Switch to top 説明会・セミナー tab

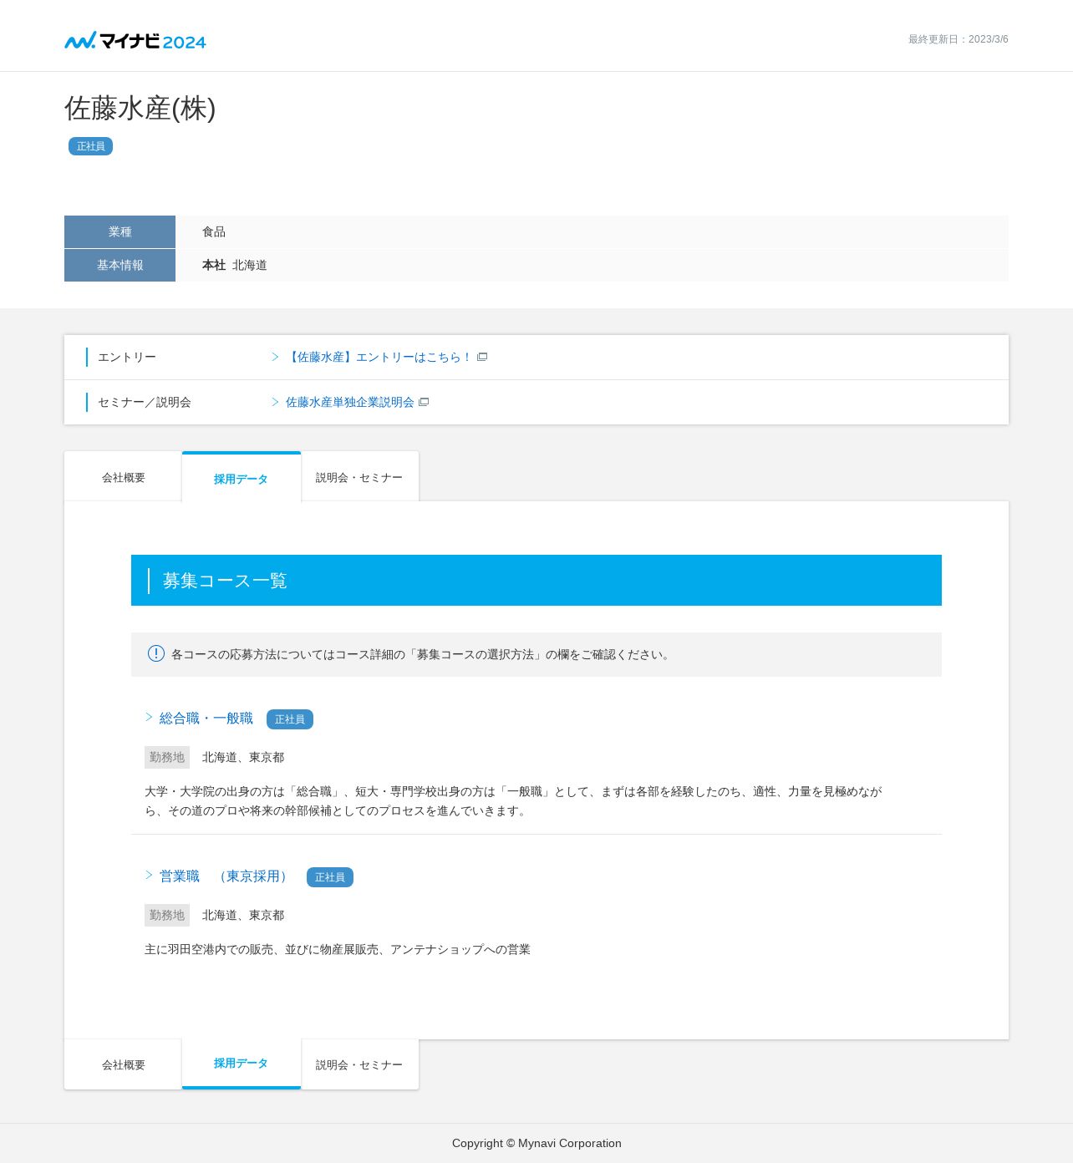pyautogui.click(x=360, y=477)
